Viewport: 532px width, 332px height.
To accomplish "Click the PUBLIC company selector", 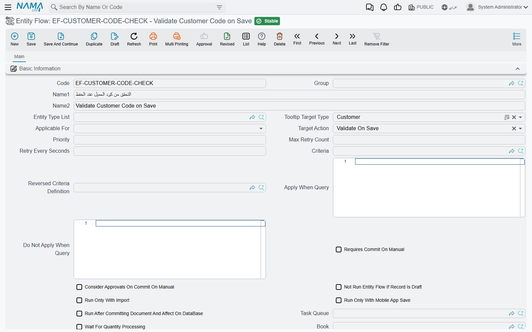I will (x=421, y=7).
